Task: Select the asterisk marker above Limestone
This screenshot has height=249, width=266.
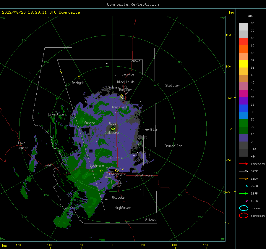Action: 56,112
